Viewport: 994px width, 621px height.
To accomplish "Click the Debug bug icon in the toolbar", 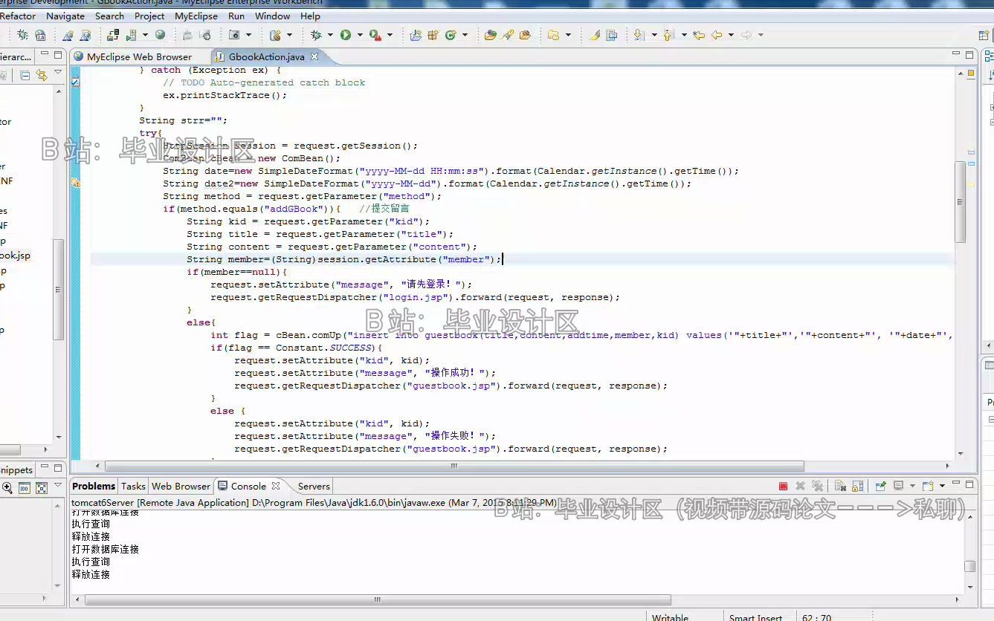I will point(317,35).
